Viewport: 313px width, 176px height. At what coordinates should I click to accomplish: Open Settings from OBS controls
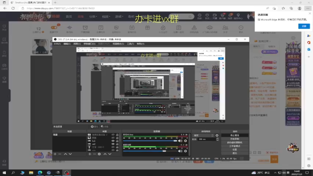point(235,150)
